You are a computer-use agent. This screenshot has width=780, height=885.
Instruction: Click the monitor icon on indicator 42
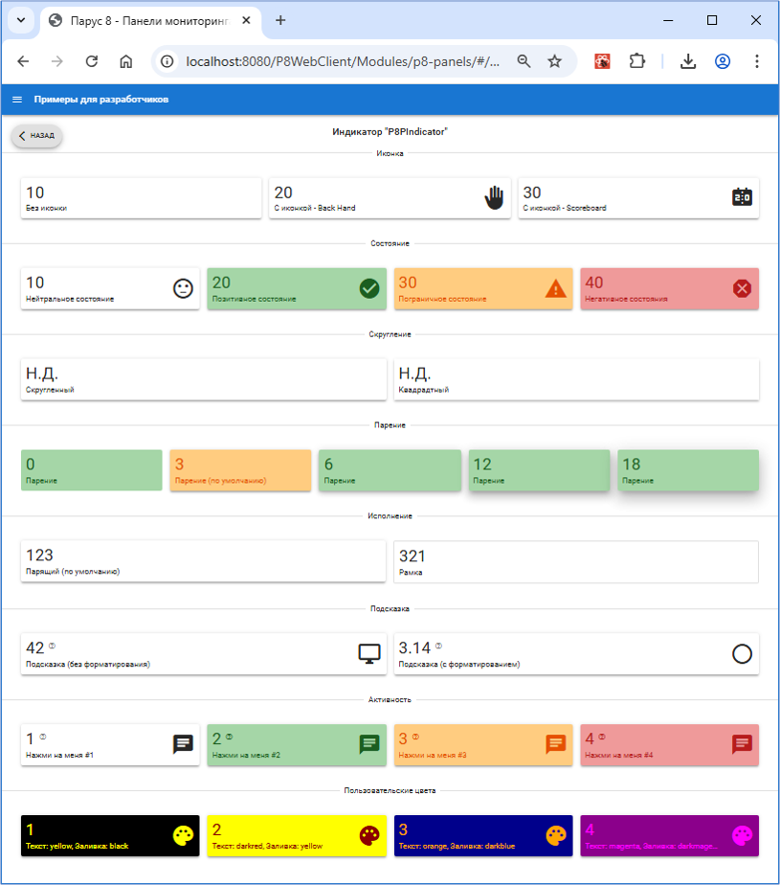(x=368, y=654)
